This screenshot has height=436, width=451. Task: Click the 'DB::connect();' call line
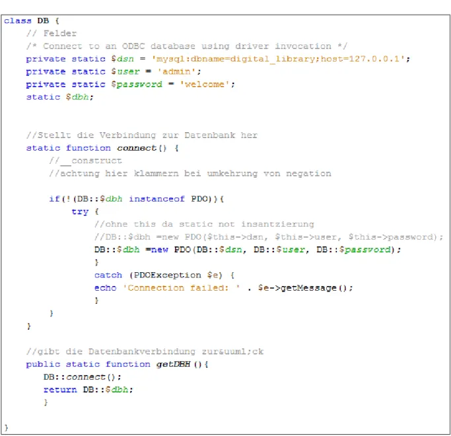click(83, 377)
